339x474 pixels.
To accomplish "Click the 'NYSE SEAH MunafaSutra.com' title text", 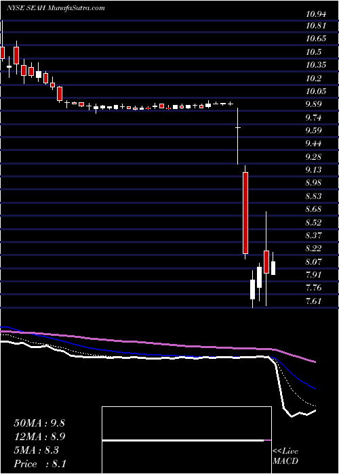I will (x=56, y=8).
